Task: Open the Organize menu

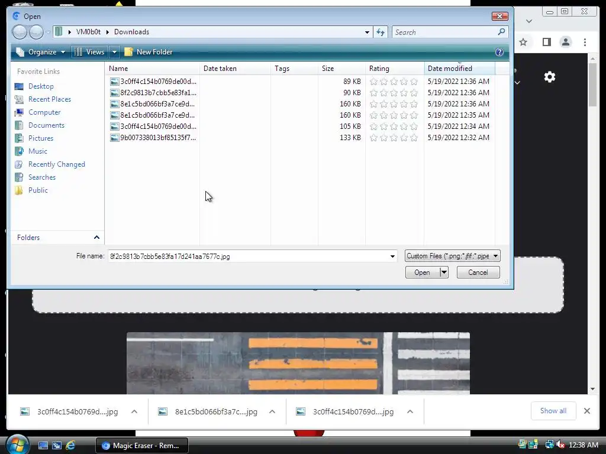Action: point(41,52)
